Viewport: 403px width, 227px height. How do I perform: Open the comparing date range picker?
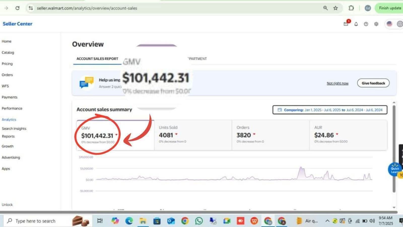tap(330, 110)
